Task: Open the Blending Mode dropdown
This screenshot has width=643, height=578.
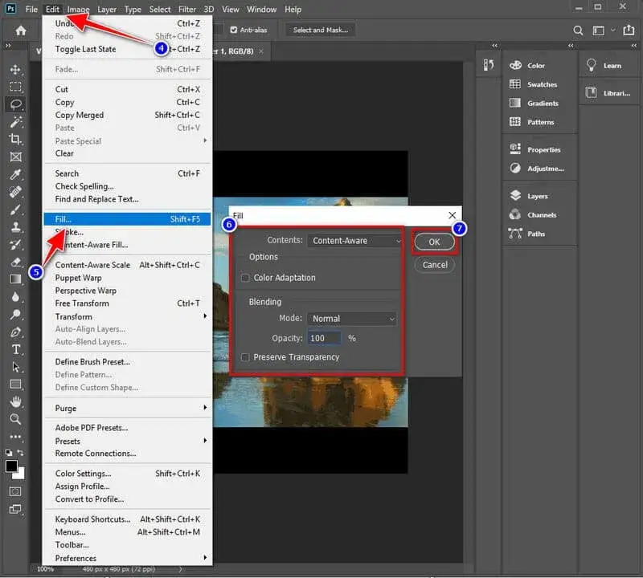Action: click(351, 318)
